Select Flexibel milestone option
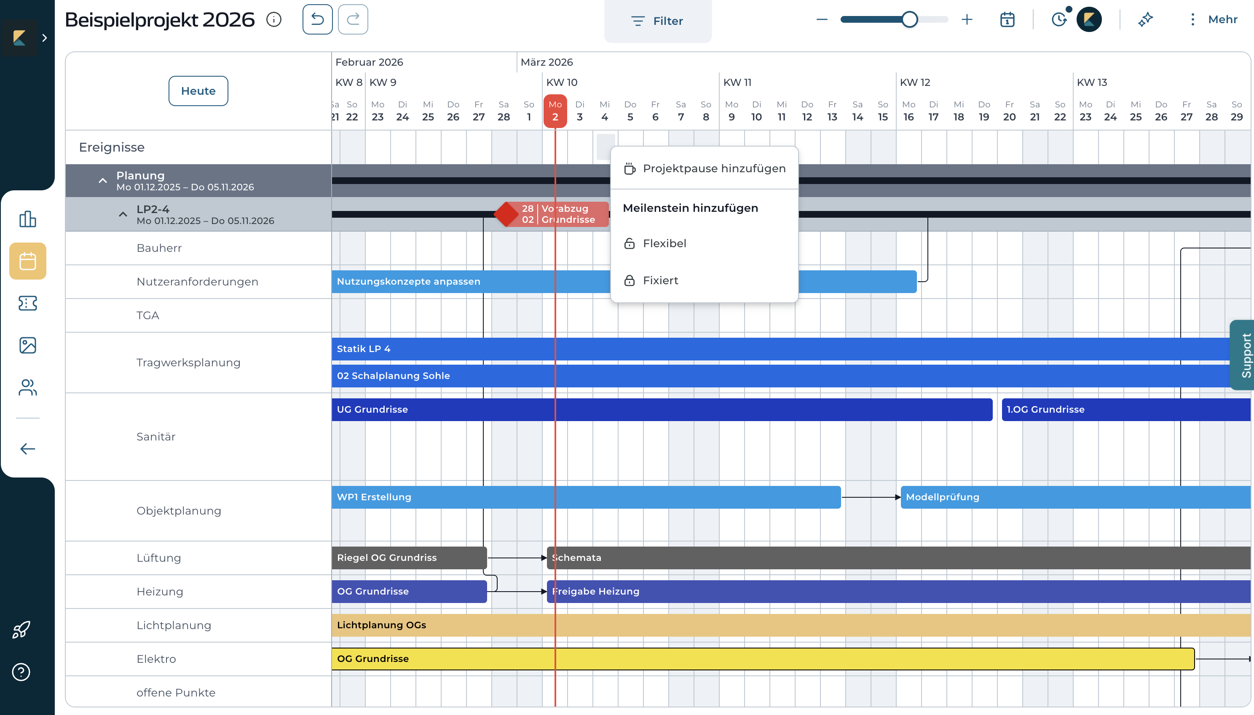Screen dimensions: 1254x715 point(704,243)
